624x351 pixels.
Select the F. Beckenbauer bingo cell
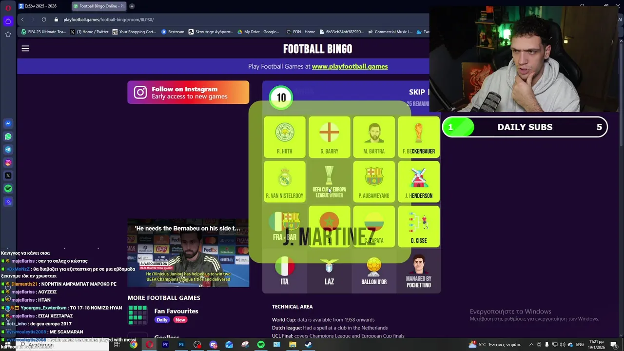(419, 137)
